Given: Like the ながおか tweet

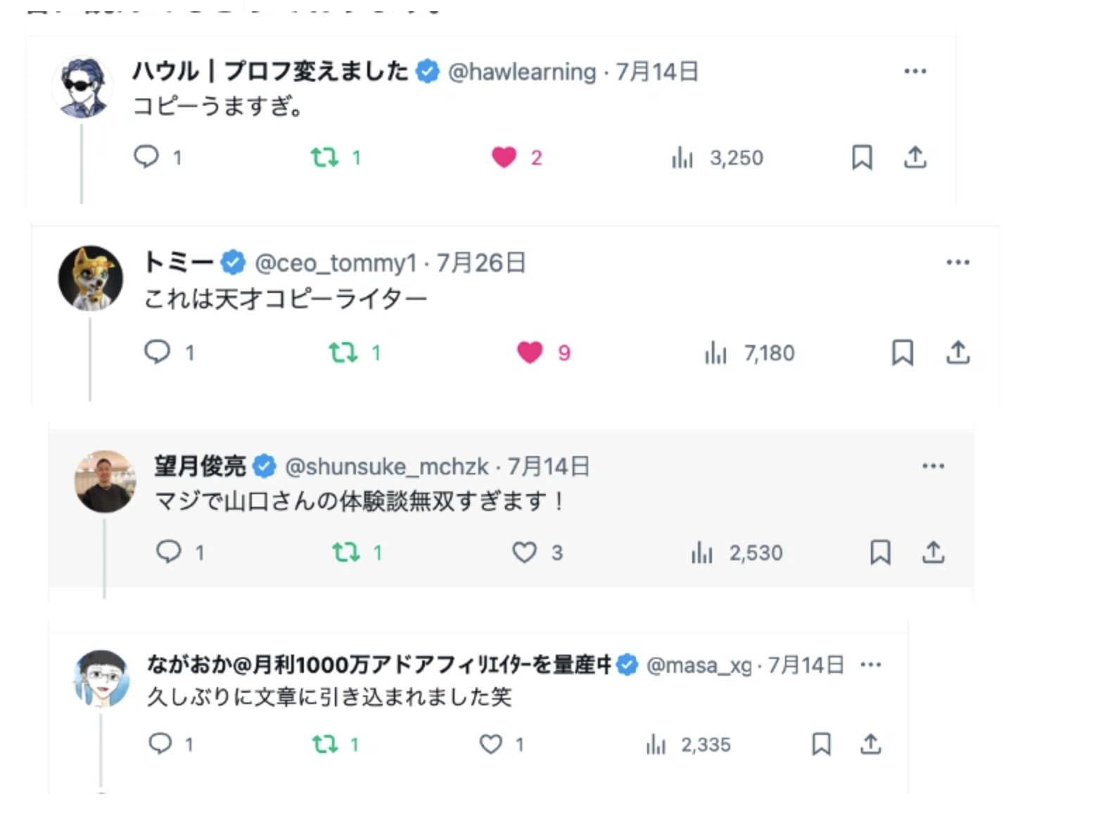Looking at the screenshot, I should (x=490, y=744).
